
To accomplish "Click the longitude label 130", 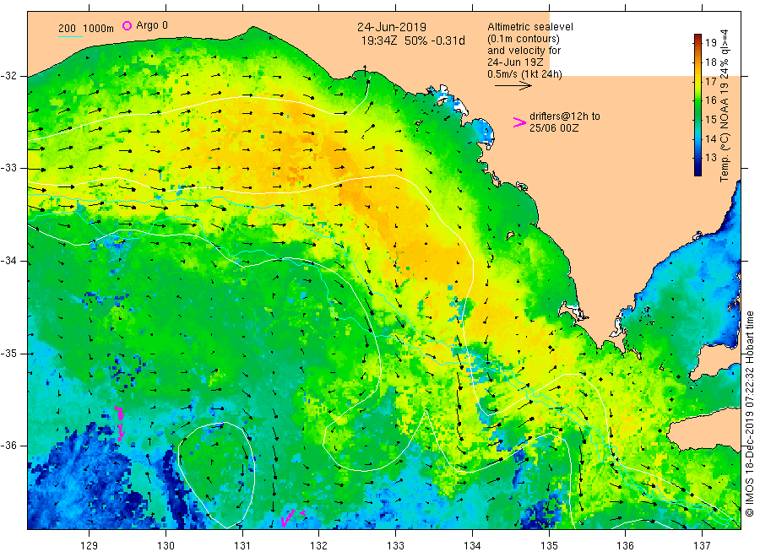I will coord(166,546).
